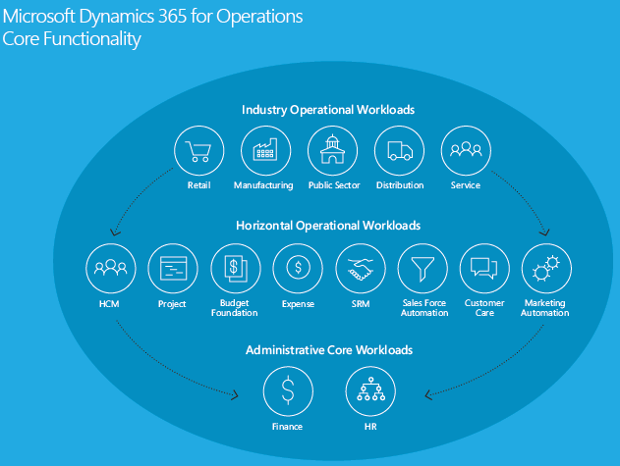This screenshot has width=620, height=466.
Task: Click the Expense label text
Action: tap(298, 304)
